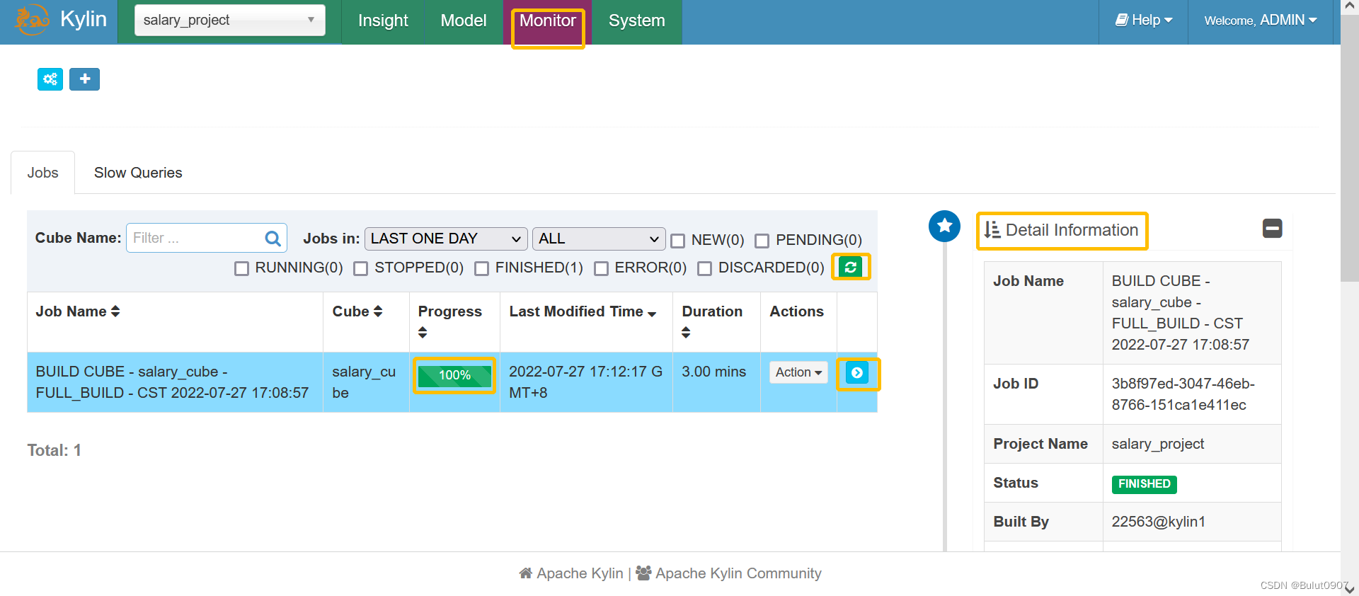The image size is (1359, 596).
Task: Toggle the RUNNING(0) checkbox
Action: pyautogui.click(x=241, y=268)
